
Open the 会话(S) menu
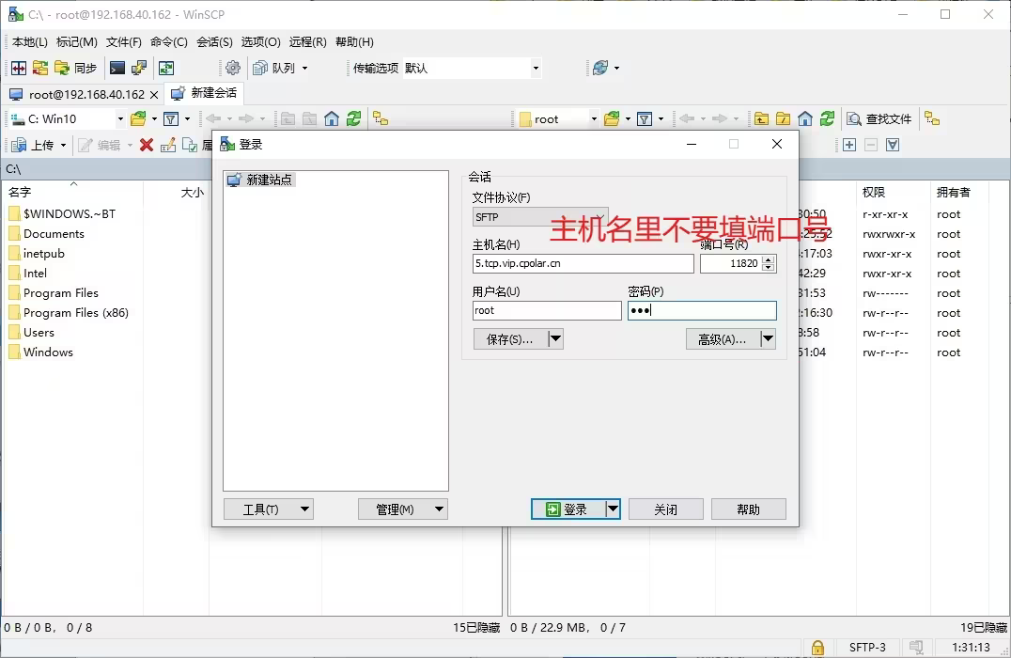pyautogui.click(x=215, y=42)
